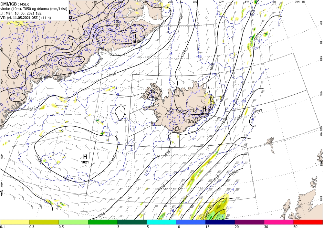Select the olive 0.3–0.5 legend swatch

(x=44, y=222)
